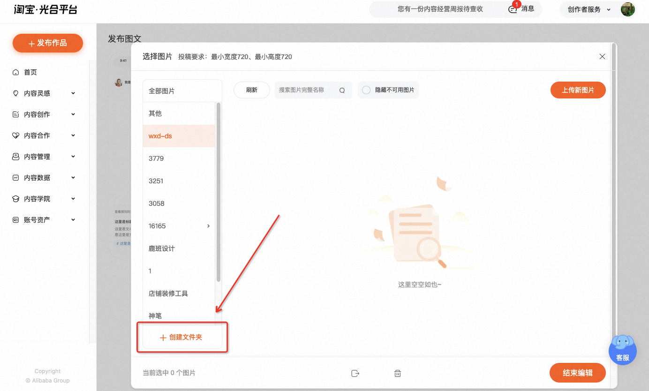Close the 选择图片 dialog with X
649x391 pixels.
pos(603,57)
